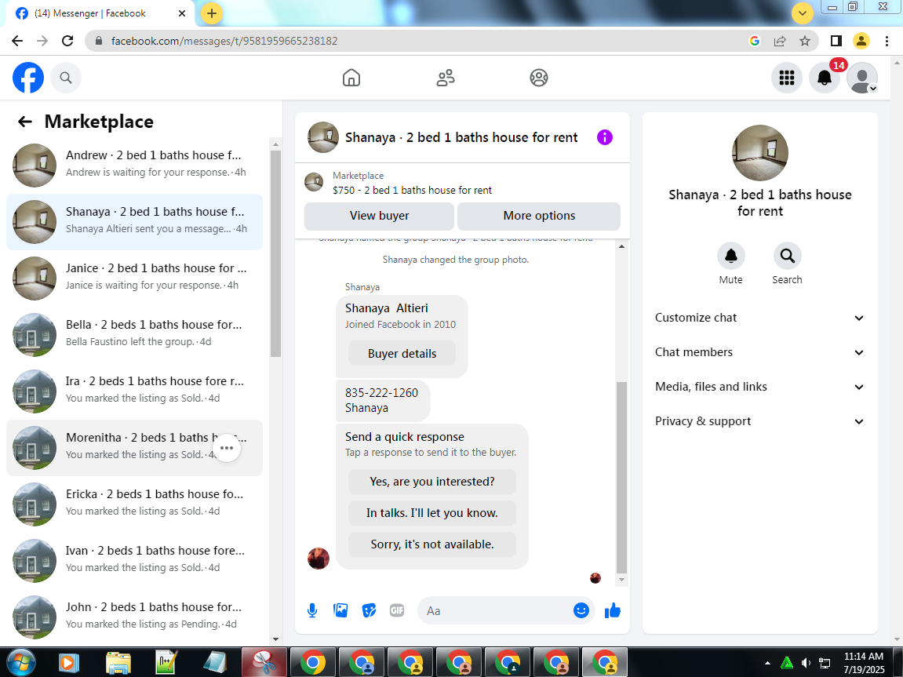
Task: Open new tab with plus button
Action: click(x=211, y=13)
